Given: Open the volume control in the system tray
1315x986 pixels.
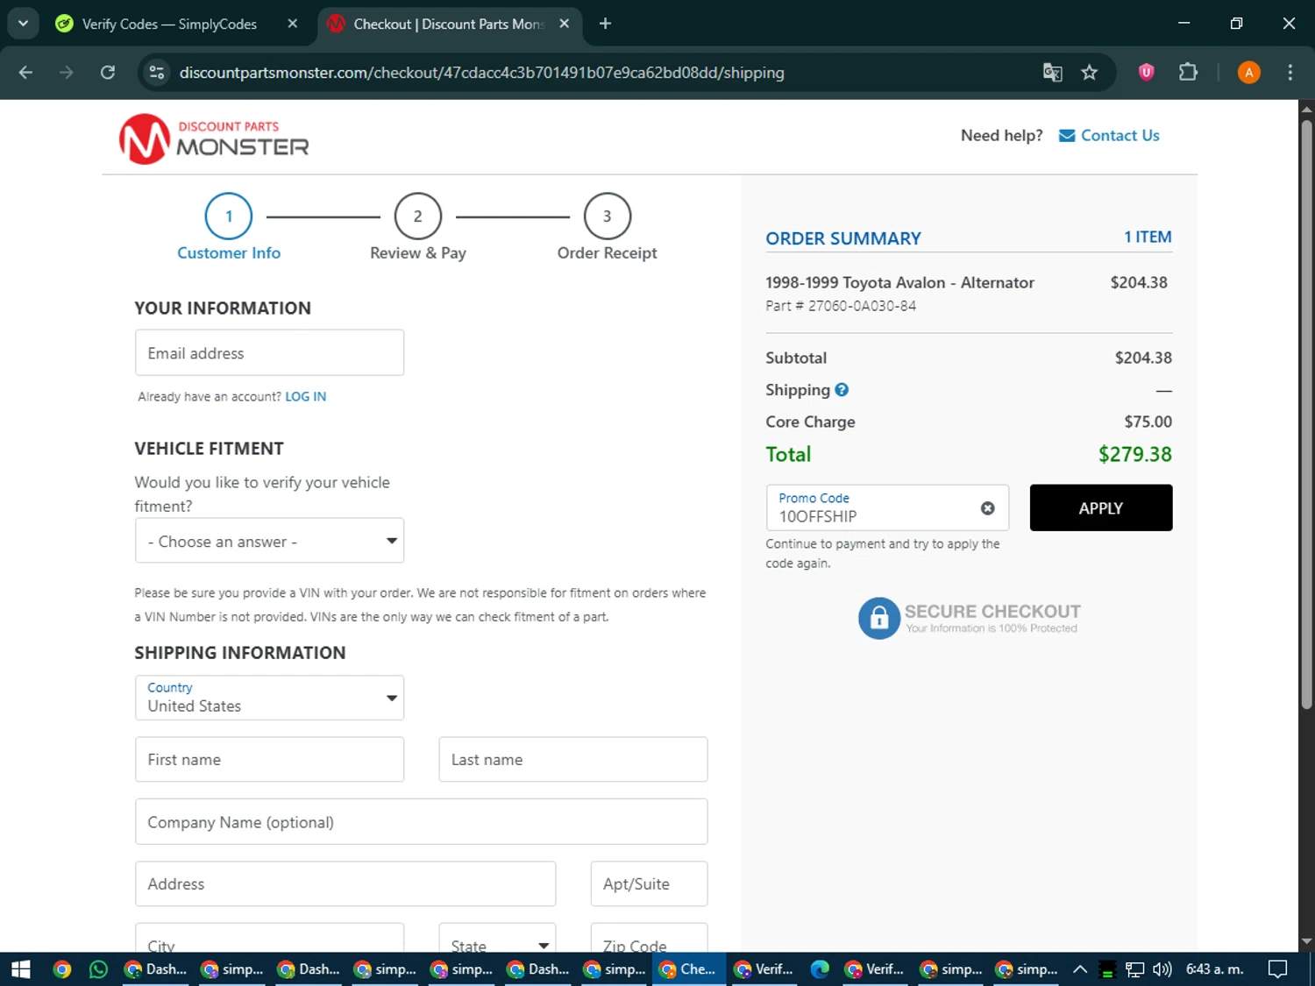Looking at the screenshot, I should point(1162,969).
